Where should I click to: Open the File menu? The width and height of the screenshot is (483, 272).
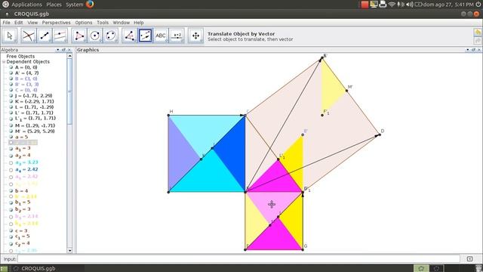pyautogui.click(x=6, y=23)
